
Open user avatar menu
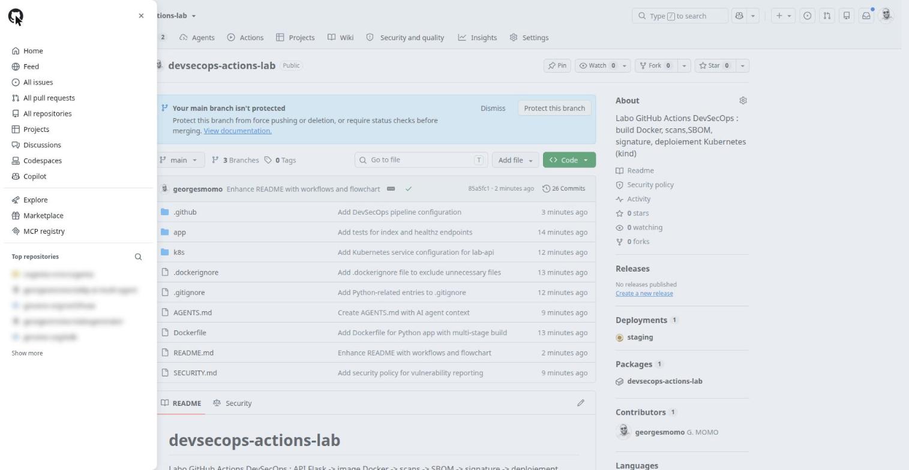coord(886,16)
